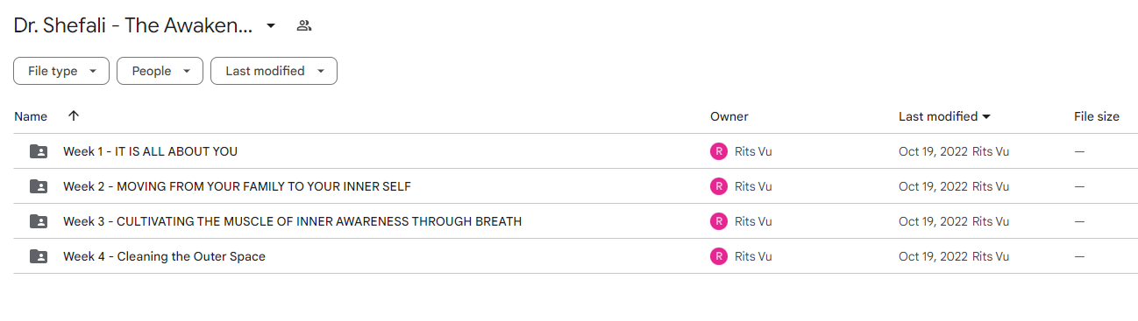Click Rits Vu avatar in Week 1 row
This screenshot has width=1138, height=321.
[719, 151]
